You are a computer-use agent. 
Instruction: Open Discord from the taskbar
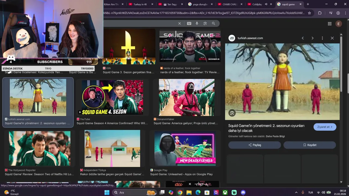pyautogui.click(x=243, y=192)
